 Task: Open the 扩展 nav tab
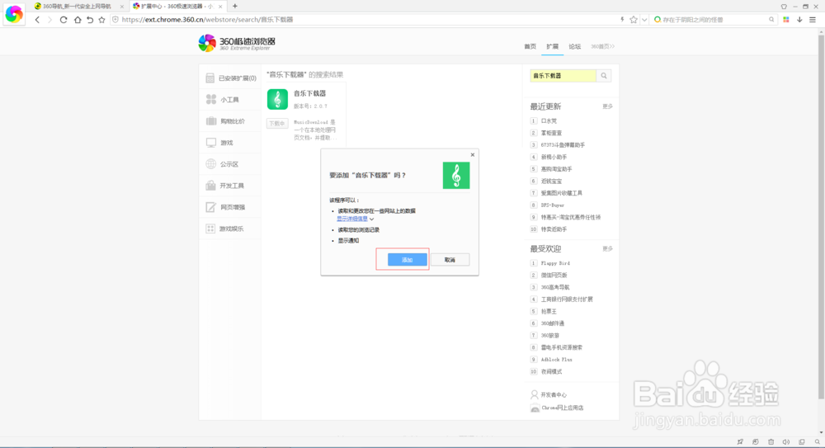pyautogui.click(x=552, y=46)
